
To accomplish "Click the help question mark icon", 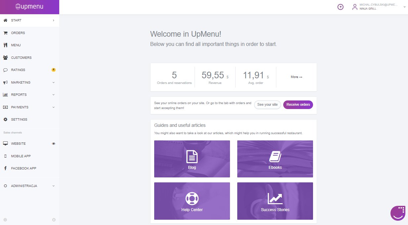I will point(340,7).
